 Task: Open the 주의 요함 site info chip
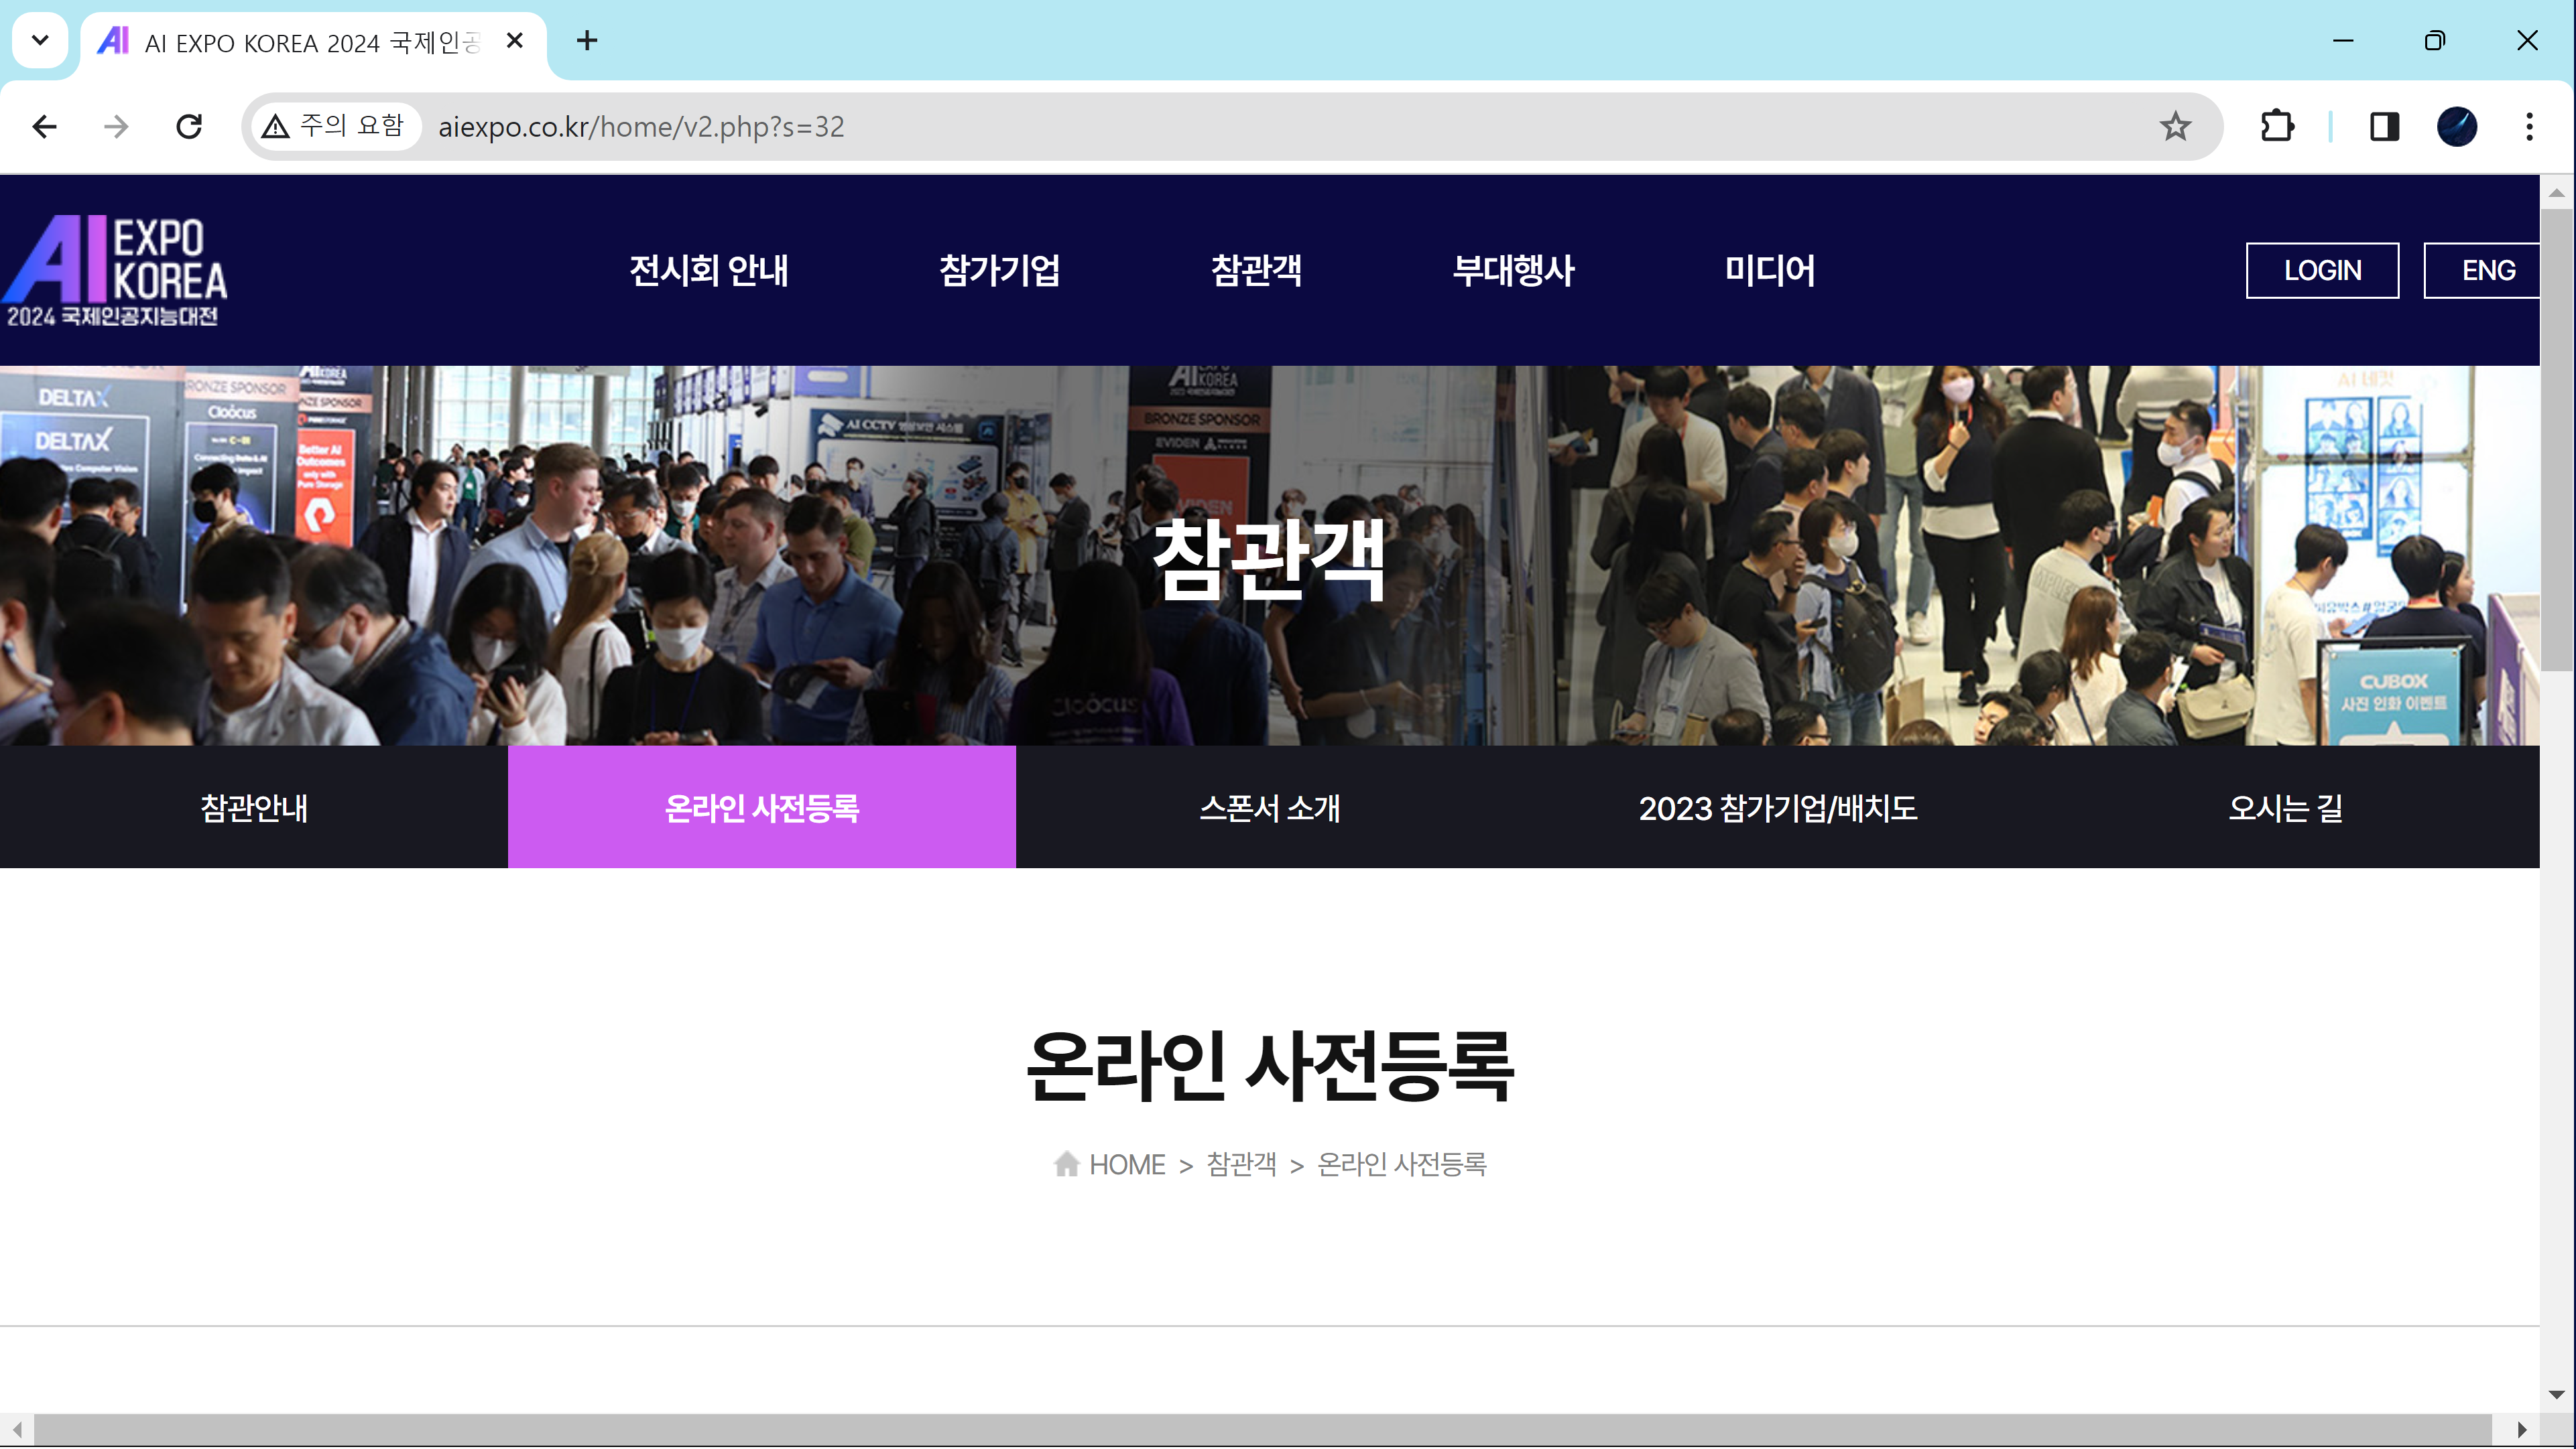pos(333,127)
